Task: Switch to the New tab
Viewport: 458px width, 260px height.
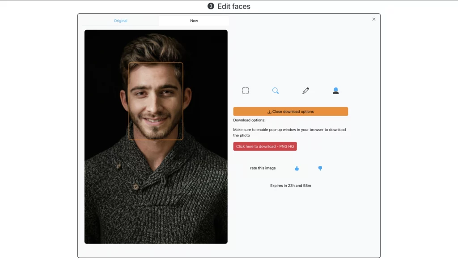Action: 194,21
